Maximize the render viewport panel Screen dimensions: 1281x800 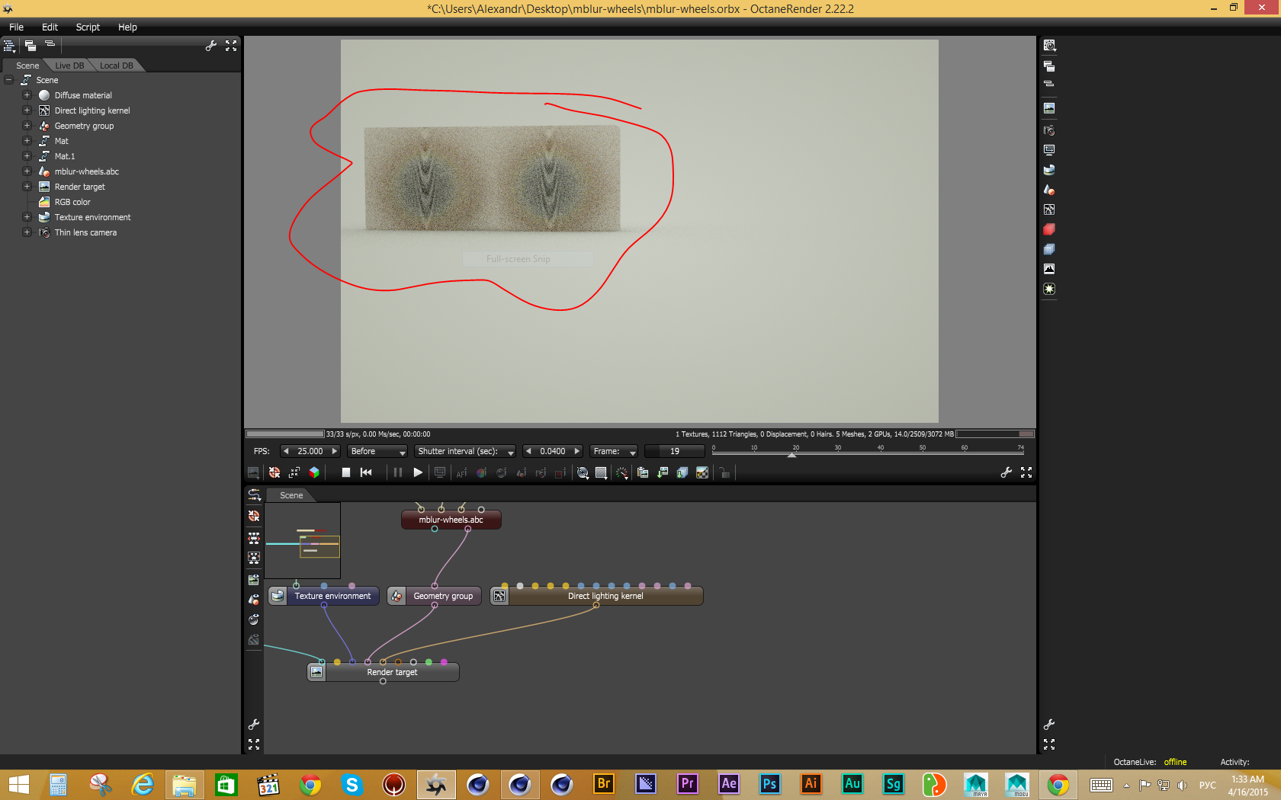[1026, 472]
